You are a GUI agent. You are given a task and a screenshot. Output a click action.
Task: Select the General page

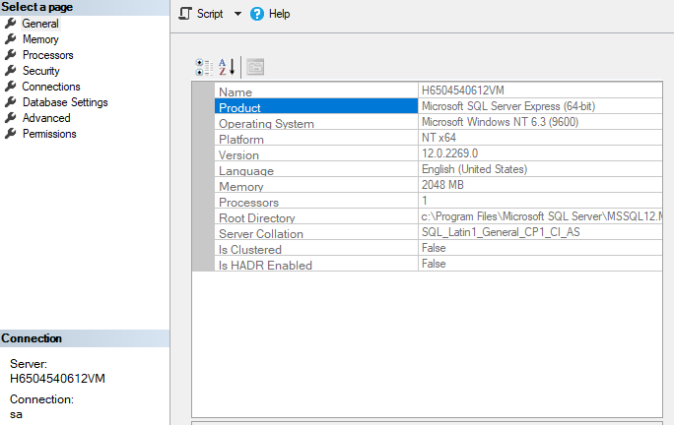point(40,24)
